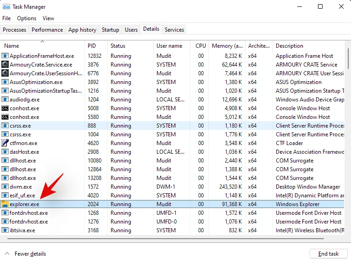Sort by the CPU column header

point(200,46)
